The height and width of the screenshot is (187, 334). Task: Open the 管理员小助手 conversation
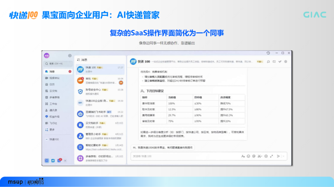click(x=100, y=136)
